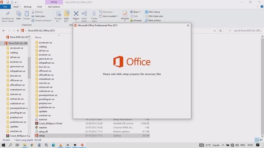Screen dimensions: 264x148
Task: Click the Sematkan ke akses Cepat pin icon
Action: pyautogui.click(x=8, y=14)
